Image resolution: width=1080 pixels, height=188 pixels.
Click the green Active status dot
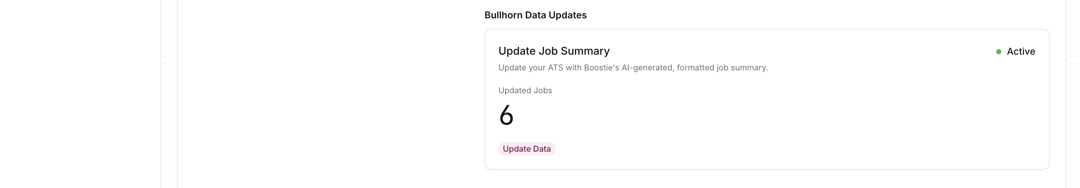tap(998, 52)
